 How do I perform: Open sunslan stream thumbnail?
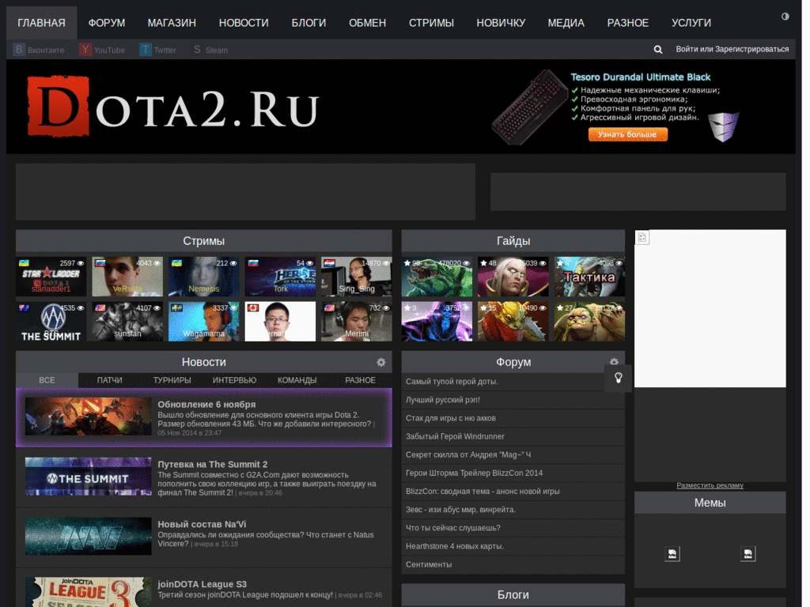(x=127, y=322)
